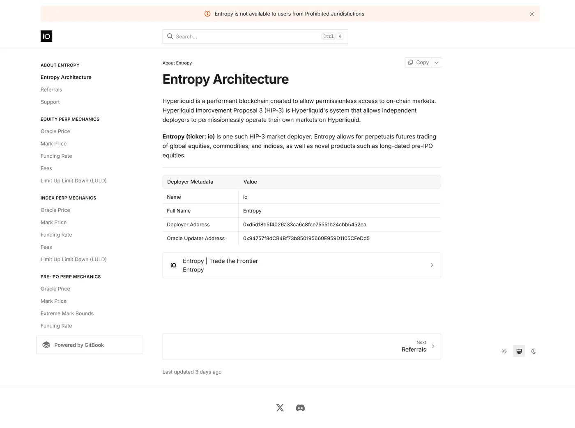Focus the Search input field
Screen dimensions: 575x428
pyautogui.click(x=255, y=37)
